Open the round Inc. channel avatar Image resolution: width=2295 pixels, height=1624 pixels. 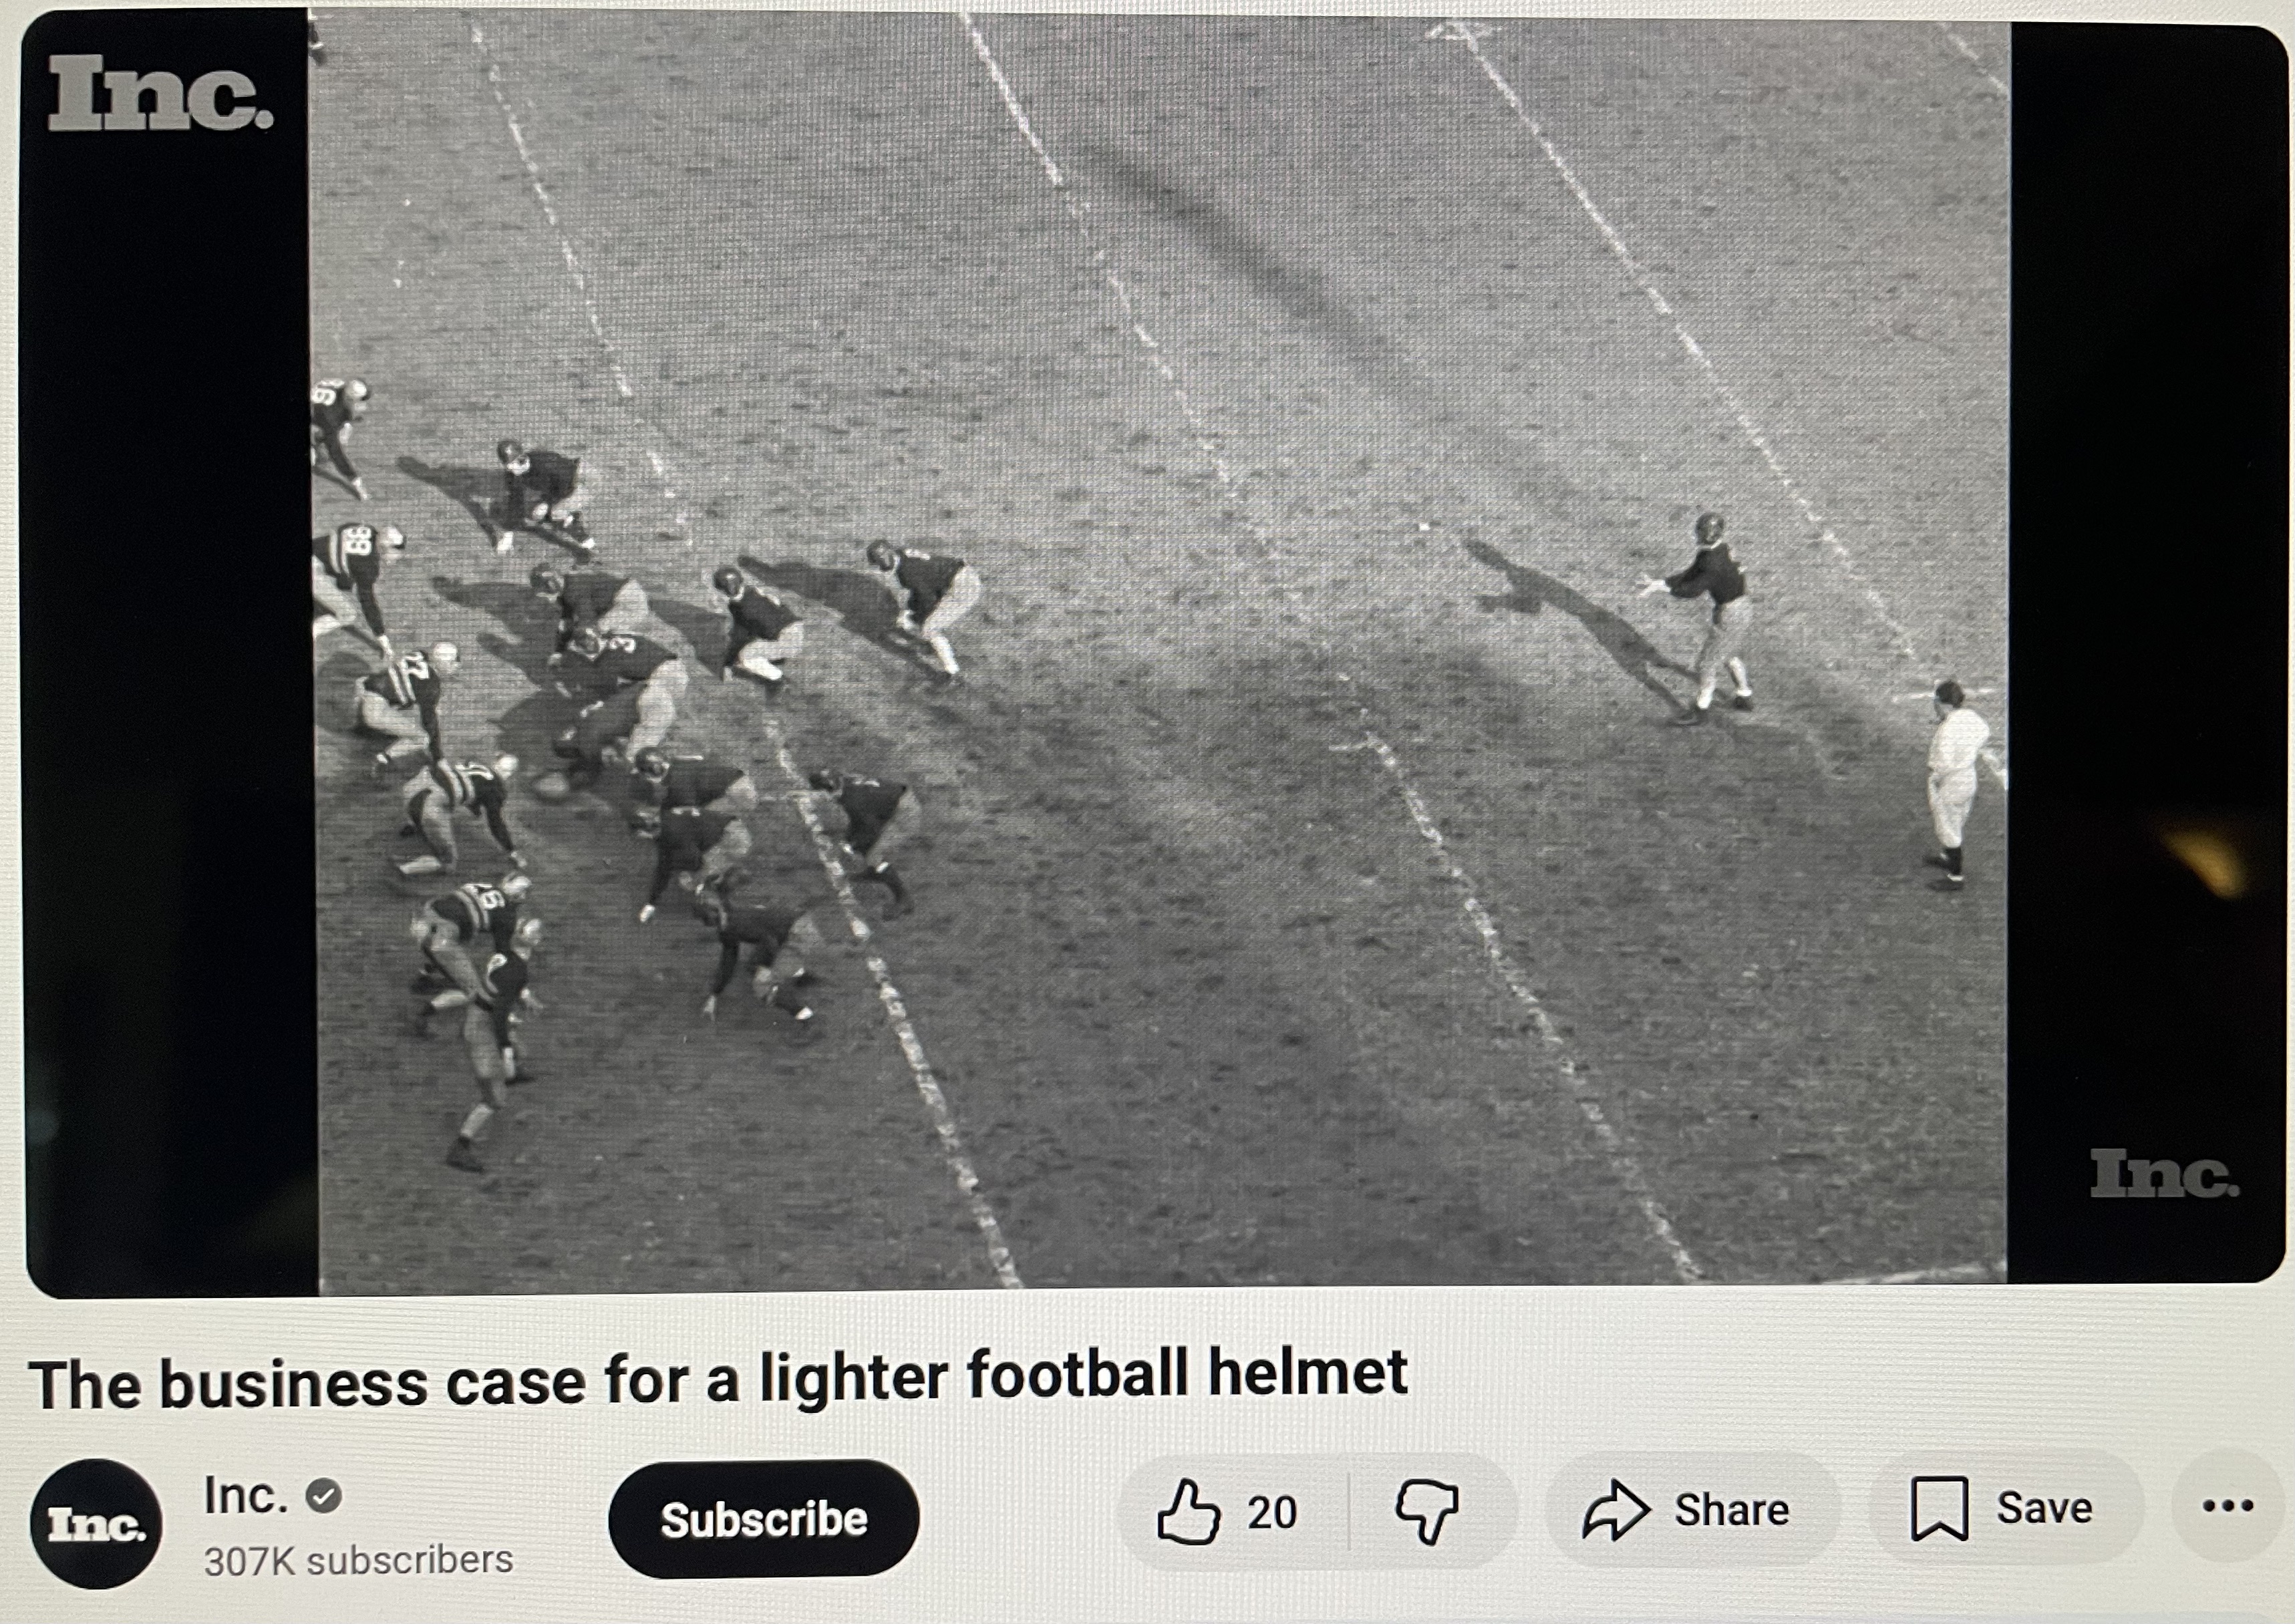coord(96,1523)
